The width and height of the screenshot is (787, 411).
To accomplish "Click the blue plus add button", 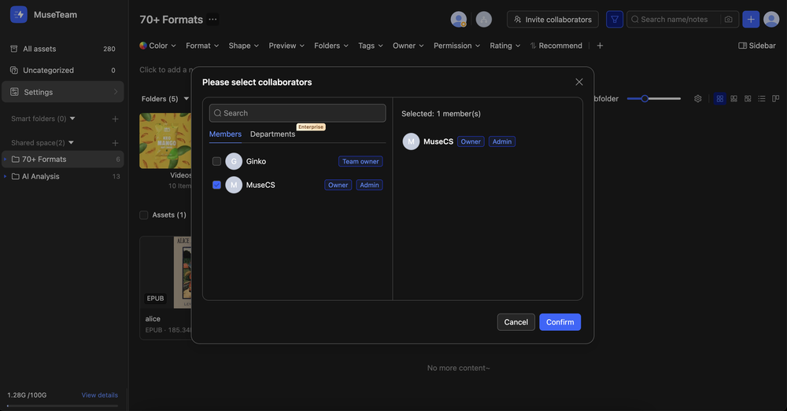I will coord(751,20).
